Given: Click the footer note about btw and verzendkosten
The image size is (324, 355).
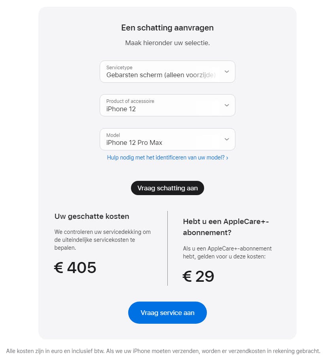Looking at the screenshot, I should point(163,351).
